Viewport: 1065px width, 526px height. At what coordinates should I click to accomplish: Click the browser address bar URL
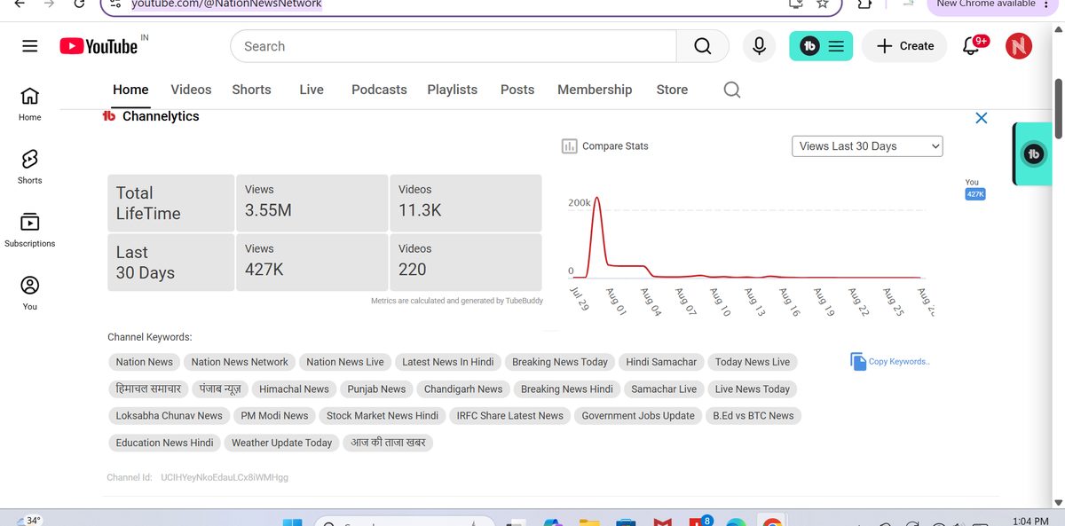tap(226, 4)
